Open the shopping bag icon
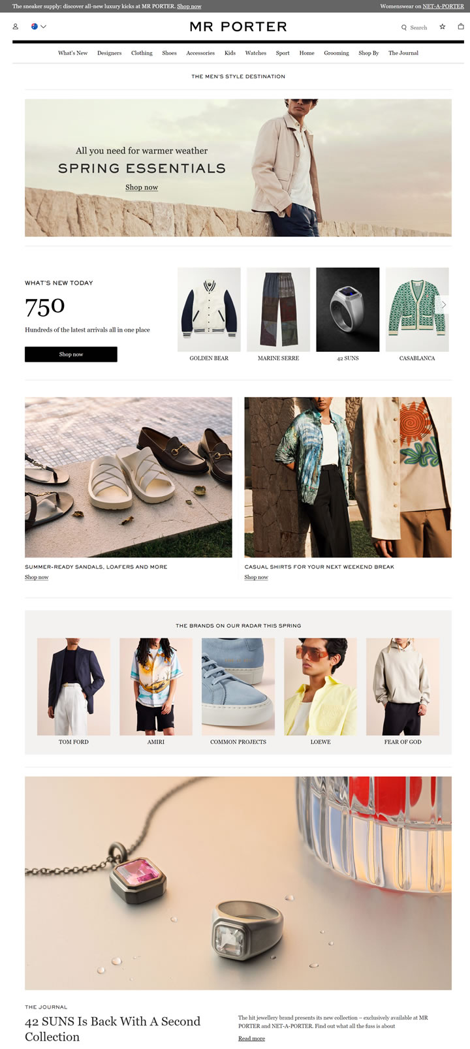The image size is (470, 1049). click(x=461, y=27)
